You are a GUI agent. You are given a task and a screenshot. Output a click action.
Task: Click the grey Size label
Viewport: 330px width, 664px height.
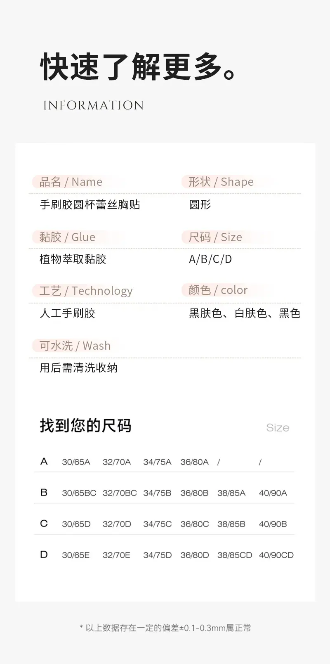tap(278, 428)
